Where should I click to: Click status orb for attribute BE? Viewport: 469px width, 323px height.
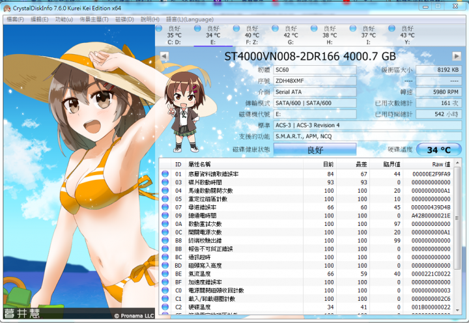165,274
